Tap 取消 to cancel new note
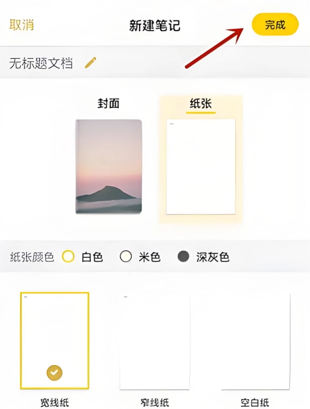Screen dimensions: 310x409 [22, 25]
